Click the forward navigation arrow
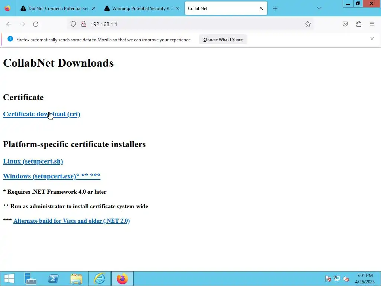The image size is (381, 286). pyautogui.click(x=22, y=24)
